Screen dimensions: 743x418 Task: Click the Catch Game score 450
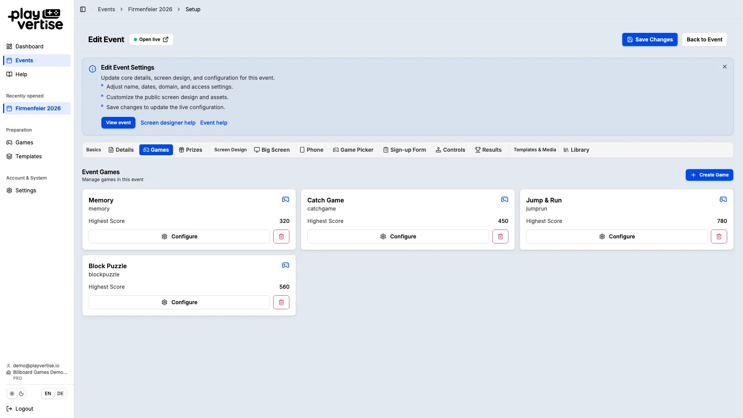pos(503,221)
